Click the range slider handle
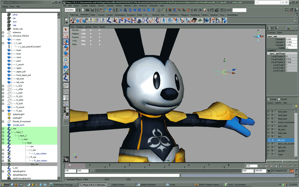Viewport: 299px width, 187px height. 92,171
